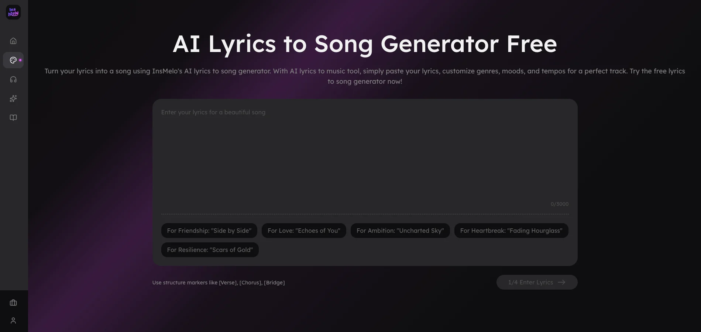Click the arrow inside the Enter Lyrics button
Viewport: 701px width, 332px height.
pos(561,282)
